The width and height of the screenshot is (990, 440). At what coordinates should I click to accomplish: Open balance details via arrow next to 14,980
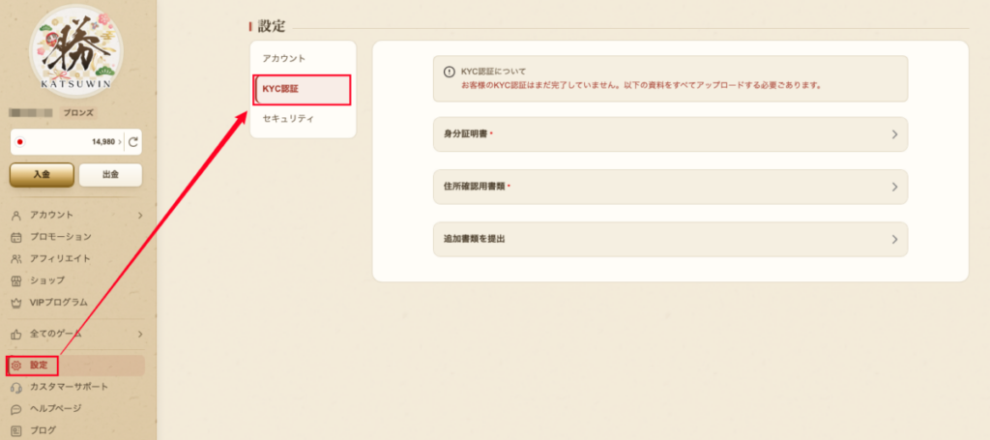(x=120, y=142)
